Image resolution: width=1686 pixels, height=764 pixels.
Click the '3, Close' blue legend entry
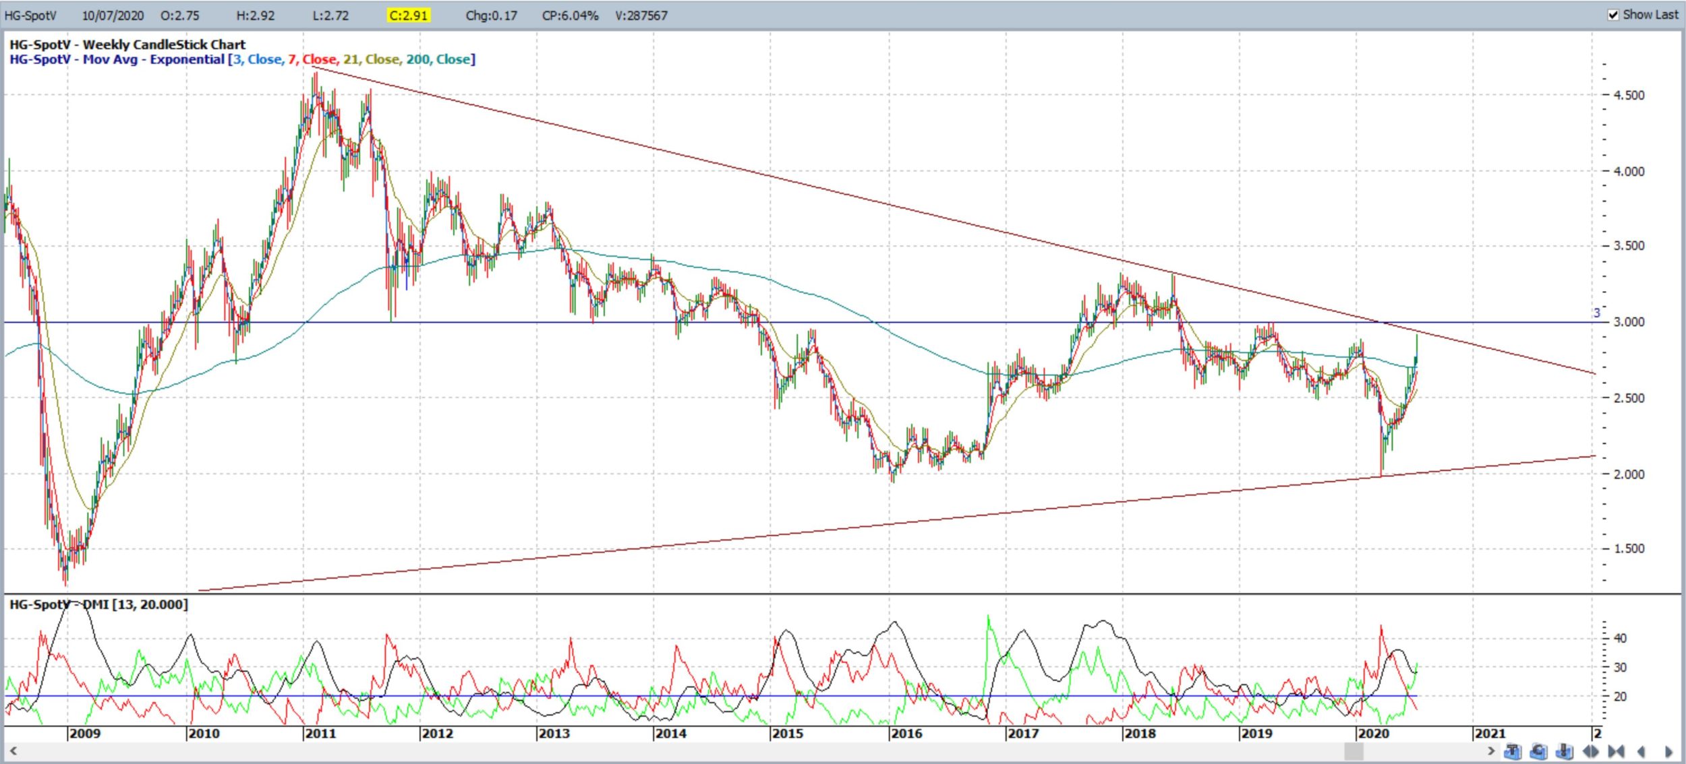[x=258, y=59]
